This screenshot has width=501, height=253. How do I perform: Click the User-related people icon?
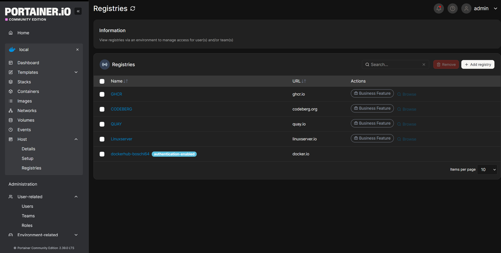tap(11, 197)
